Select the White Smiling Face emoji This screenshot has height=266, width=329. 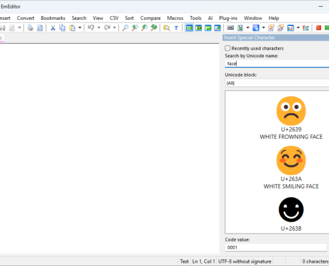pos(291,160)
